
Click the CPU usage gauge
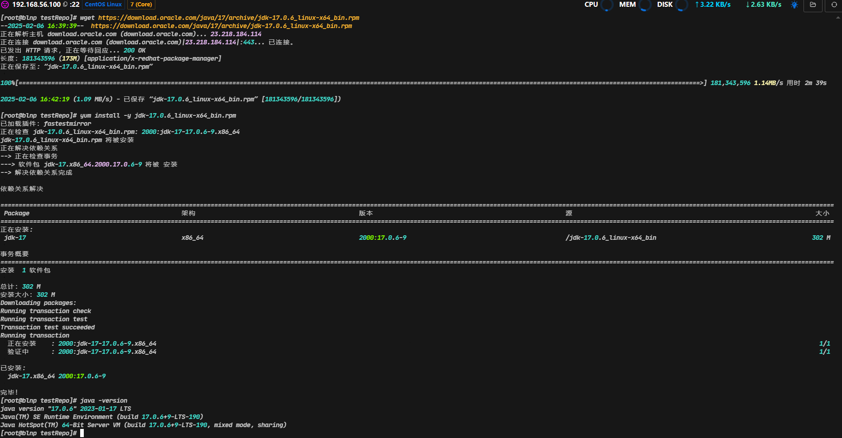point(607,5)
